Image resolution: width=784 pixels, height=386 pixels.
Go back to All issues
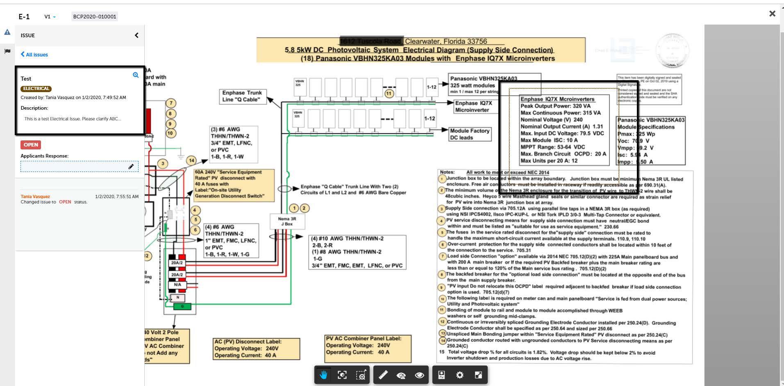(x=34, y=54)
